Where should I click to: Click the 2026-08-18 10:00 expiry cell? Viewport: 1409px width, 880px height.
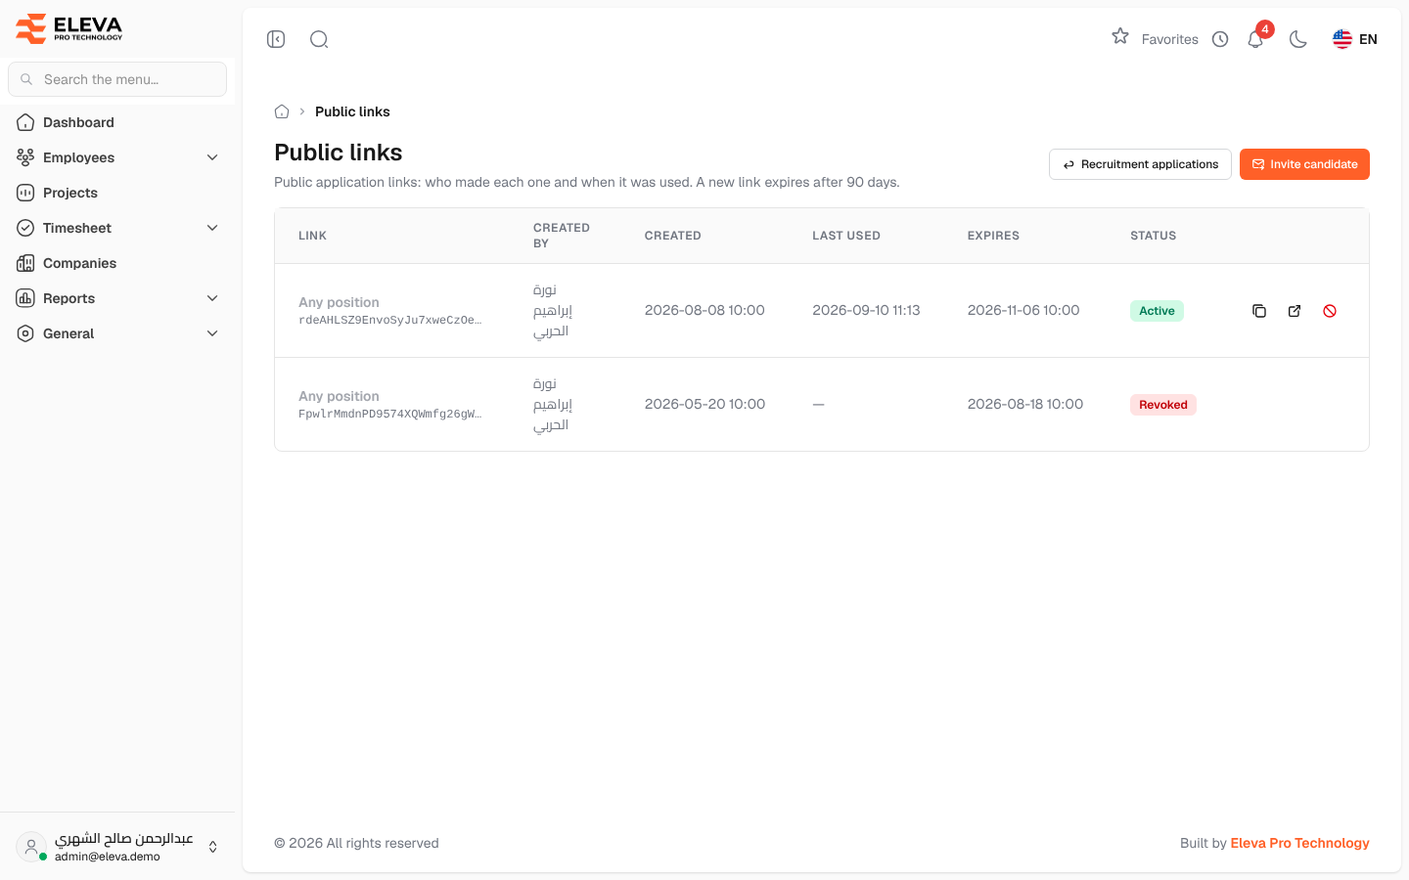1025,404
